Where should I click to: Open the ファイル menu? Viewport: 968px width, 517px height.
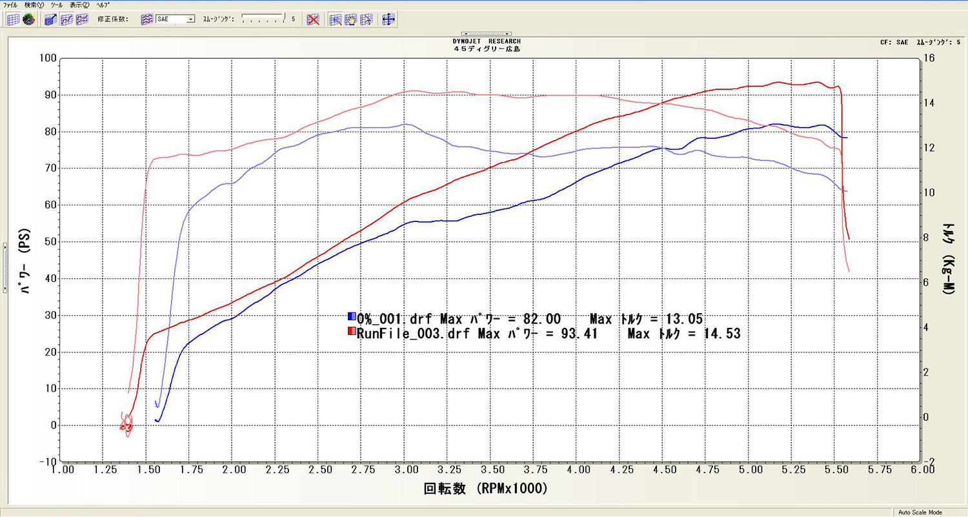tap(11, 5)
